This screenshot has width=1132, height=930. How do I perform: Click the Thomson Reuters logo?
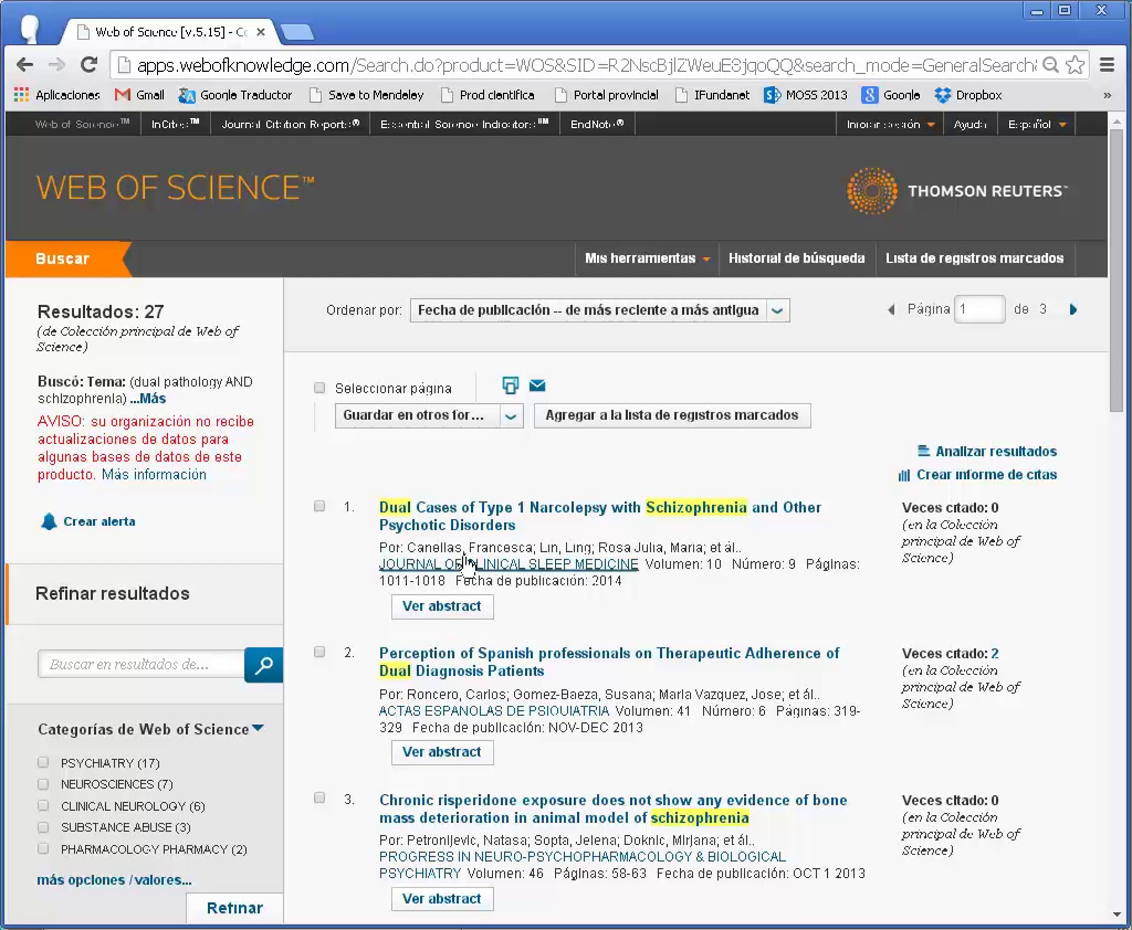pyautogui.click(x=957, y=191)
